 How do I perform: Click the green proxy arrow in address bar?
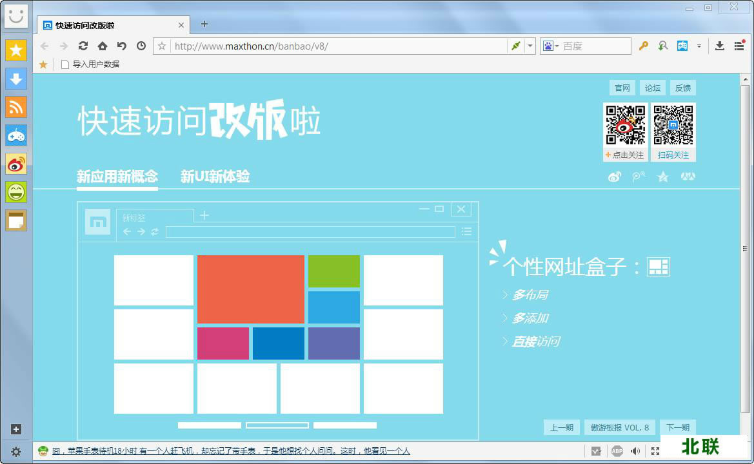[515, 46]
